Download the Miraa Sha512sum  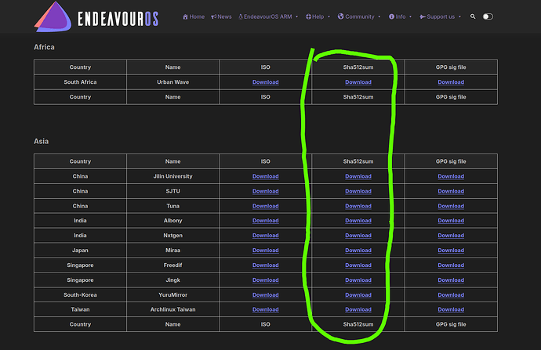click(358, 250)
